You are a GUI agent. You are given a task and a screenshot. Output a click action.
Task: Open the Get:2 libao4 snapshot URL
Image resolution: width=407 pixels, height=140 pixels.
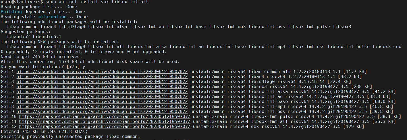coord(102,77)
